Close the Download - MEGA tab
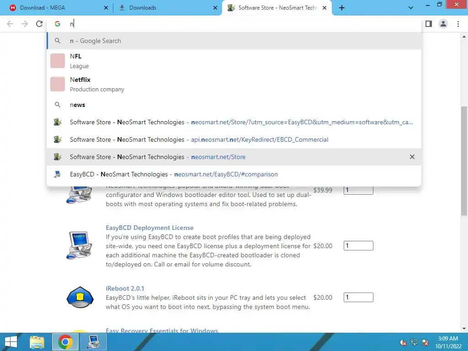 106,8
